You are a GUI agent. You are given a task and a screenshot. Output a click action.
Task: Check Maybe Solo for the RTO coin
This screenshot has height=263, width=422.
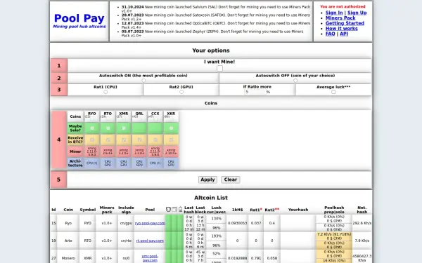tap(108, 128)
